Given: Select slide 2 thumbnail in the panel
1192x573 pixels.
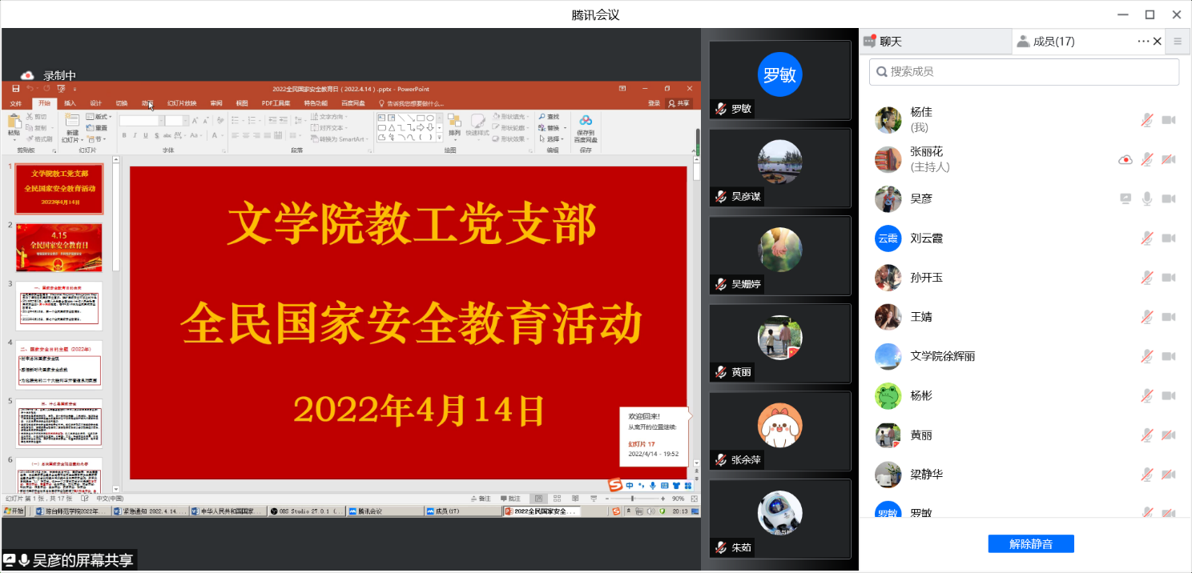Looking at the screenshot, I should [x=58, y=247].
